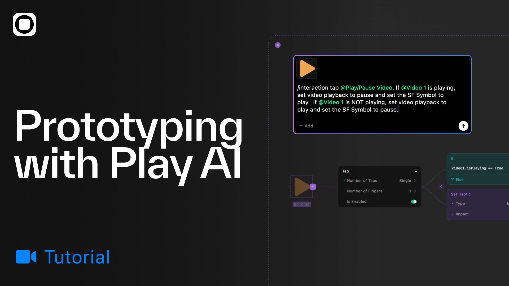The height and width of the screenshot is (286, 509).
Task: Click the purple collapse arrow beside actions
Action: pos(441,187)
